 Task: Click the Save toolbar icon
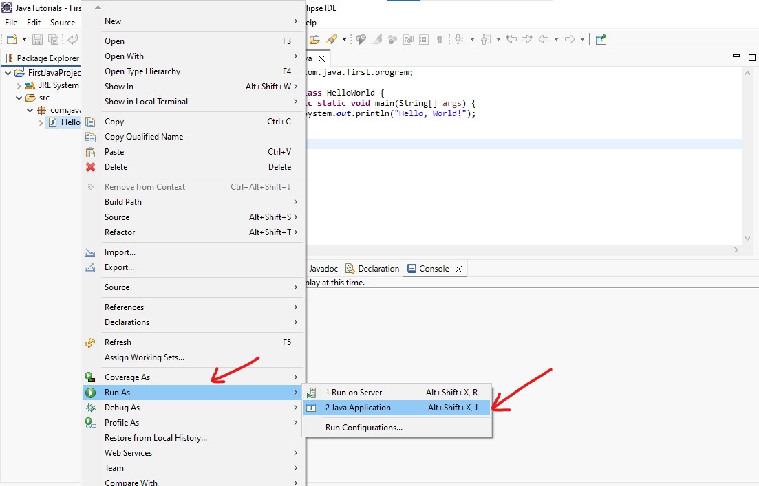coord(37,39)
